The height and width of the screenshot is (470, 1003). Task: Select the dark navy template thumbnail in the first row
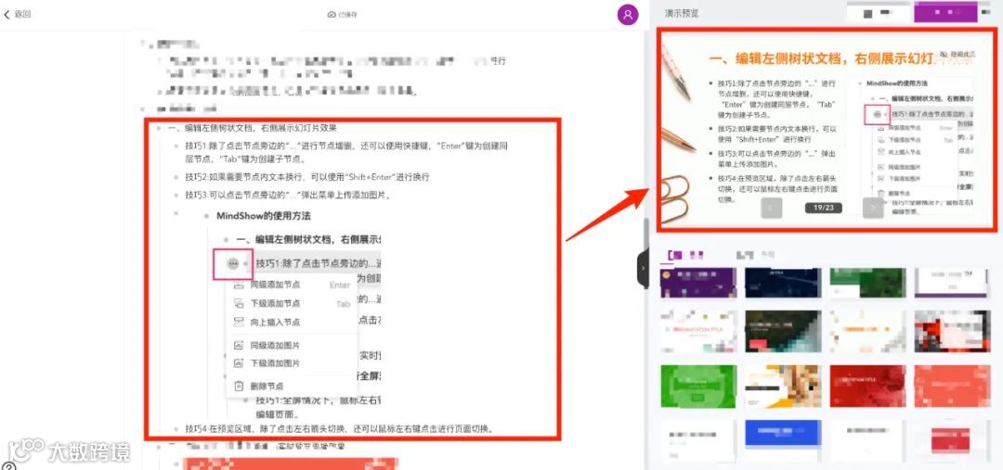tap(783, 282)
